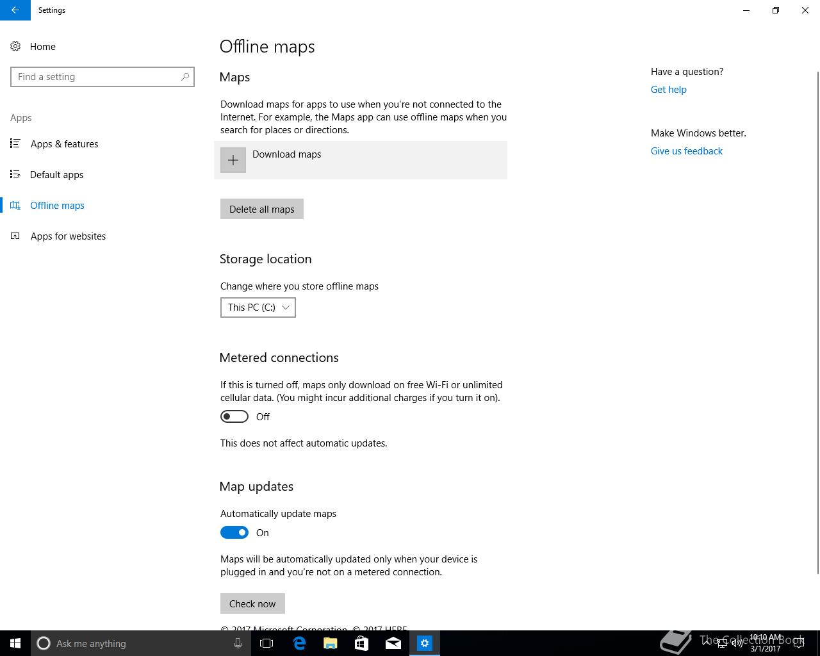The width and height of the screenshot is (820, 656).
Task: Open Apps for websites page
Action: [68, 236]
